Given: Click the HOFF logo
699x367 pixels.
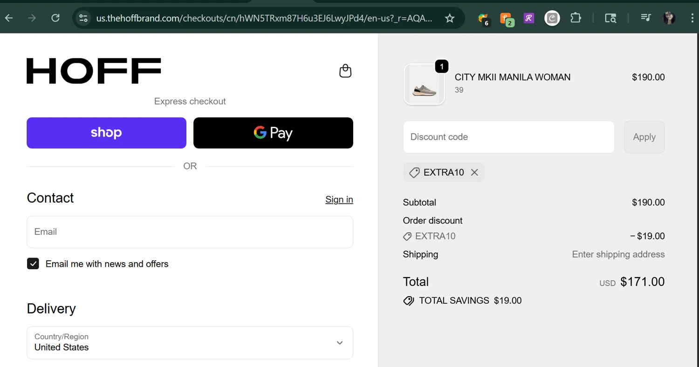Looking at the screenshot, I should [94, 71].
